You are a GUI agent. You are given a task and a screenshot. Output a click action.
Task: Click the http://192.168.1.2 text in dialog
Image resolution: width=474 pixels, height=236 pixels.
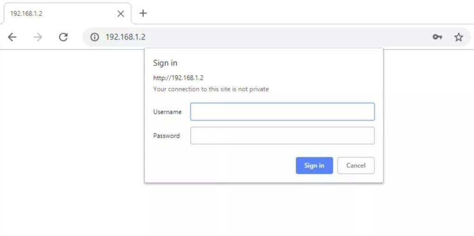click(178, 78)
